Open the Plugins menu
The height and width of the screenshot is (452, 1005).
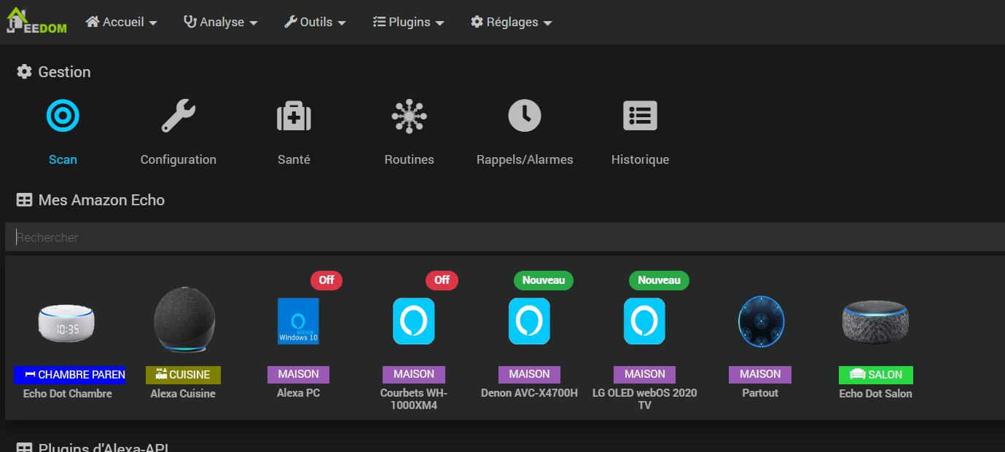pos(408,22)
